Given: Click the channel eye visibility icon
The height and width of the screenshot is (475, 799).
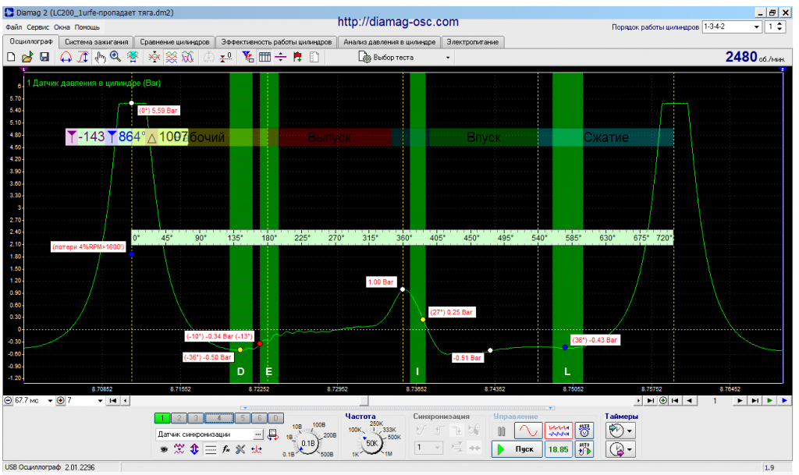Looking at the screenshot, I should (164, 449).
